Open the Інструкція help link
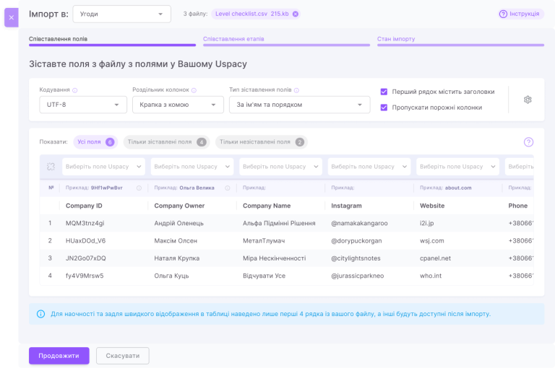The image size is (555, 368). click(520, 14)
